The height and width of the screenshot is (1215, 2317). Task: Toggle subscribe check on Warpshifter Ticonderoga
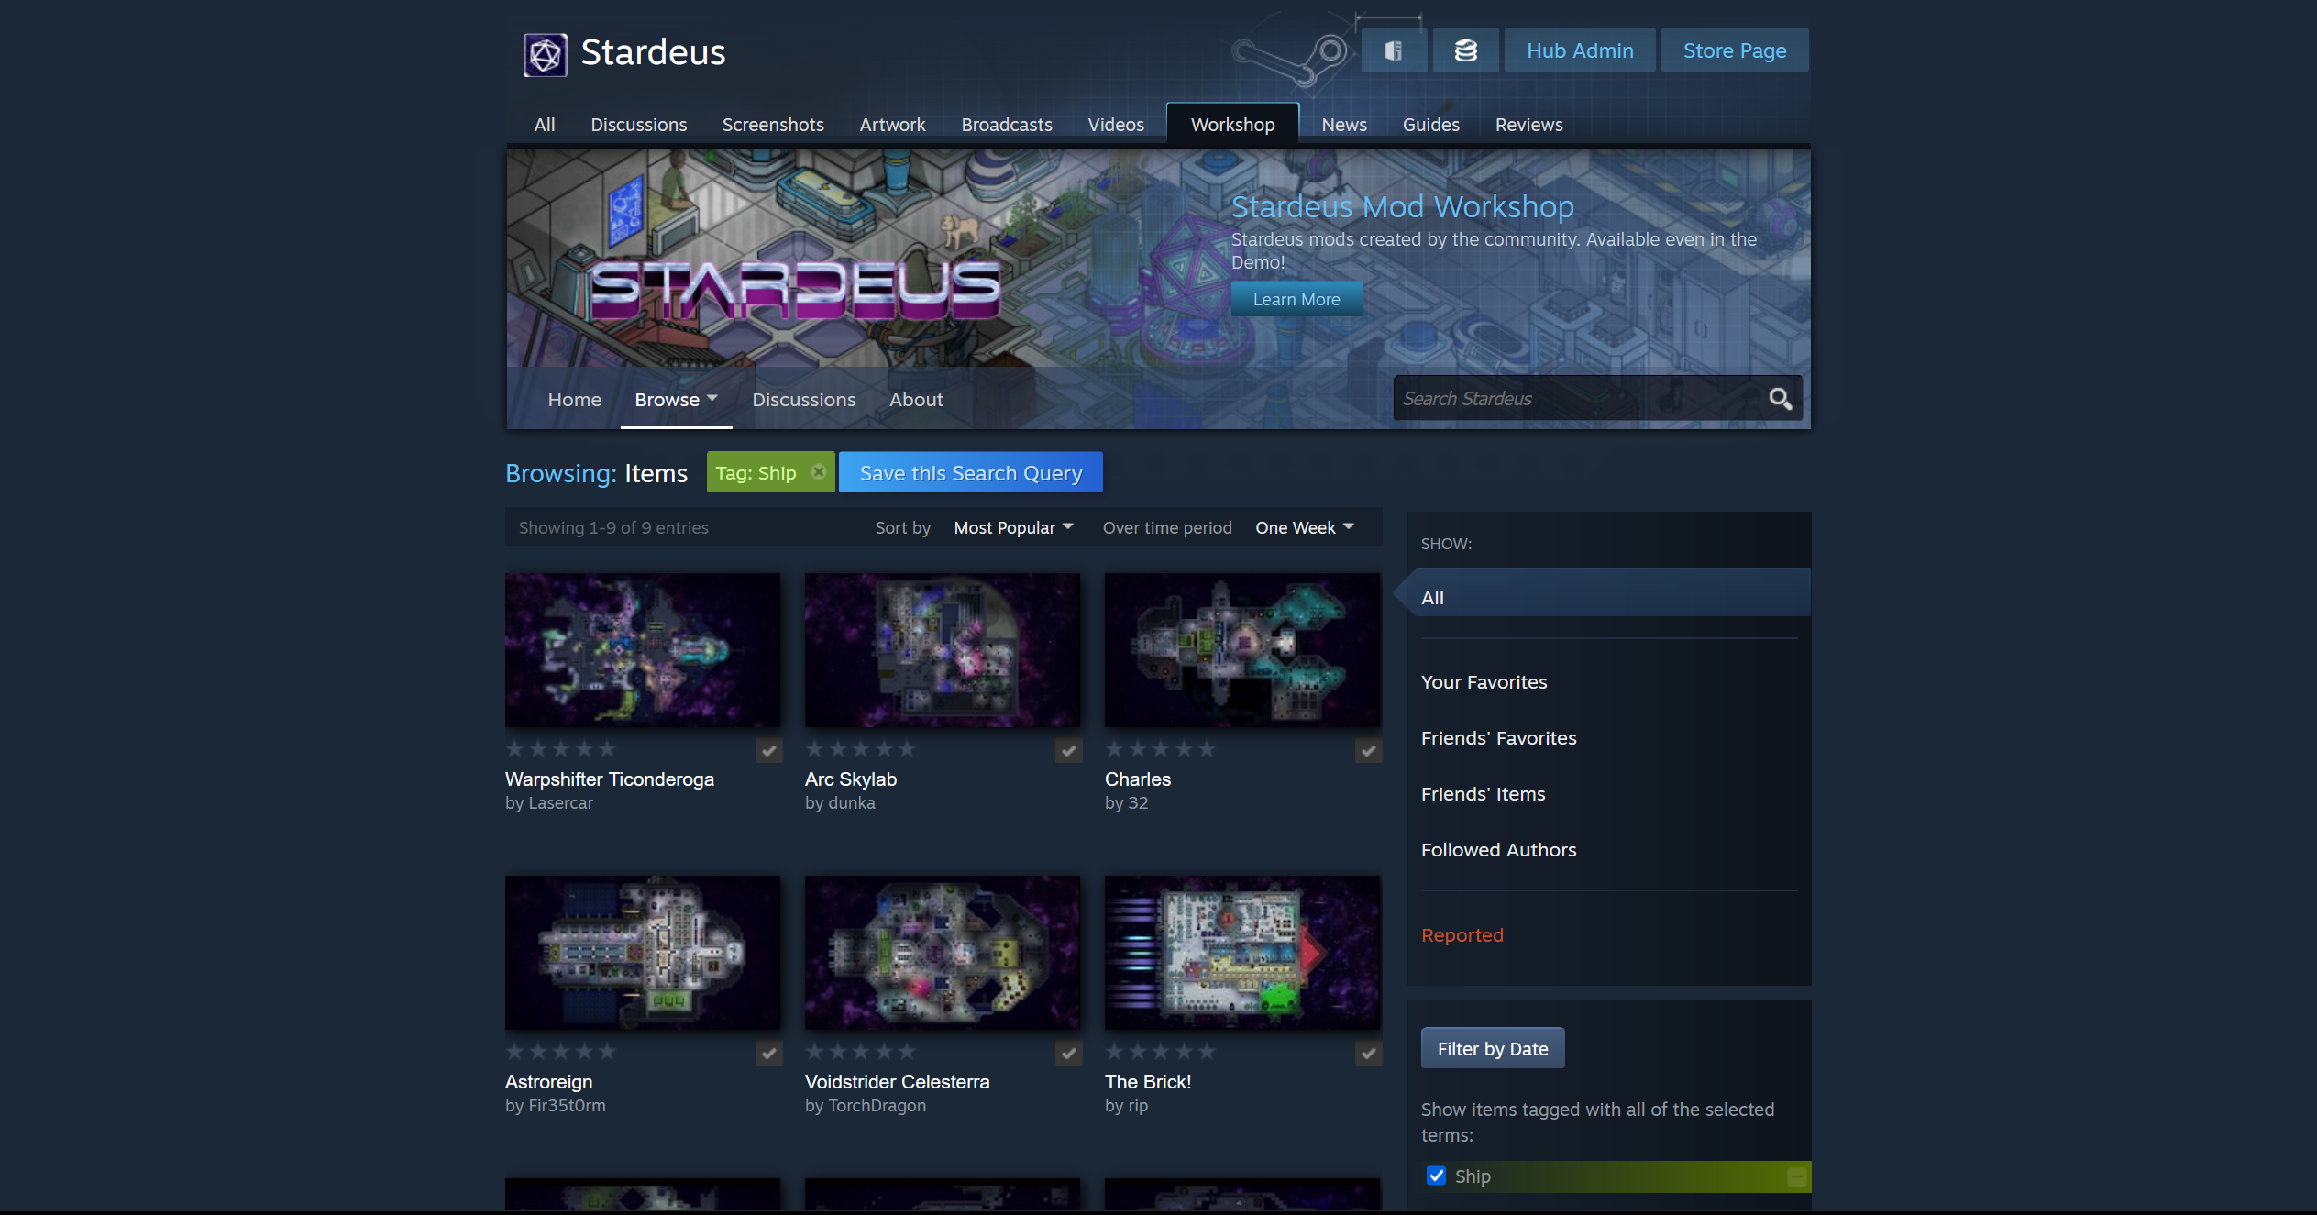[768, 751]
